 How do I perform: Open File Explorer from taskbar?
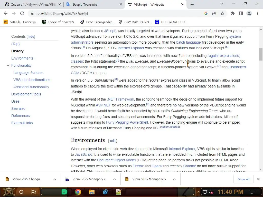click(92, 192)
